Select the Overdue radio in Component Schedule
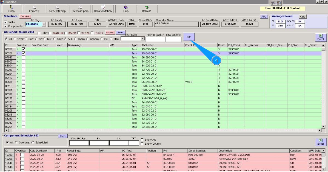 [x=16, y=142]
